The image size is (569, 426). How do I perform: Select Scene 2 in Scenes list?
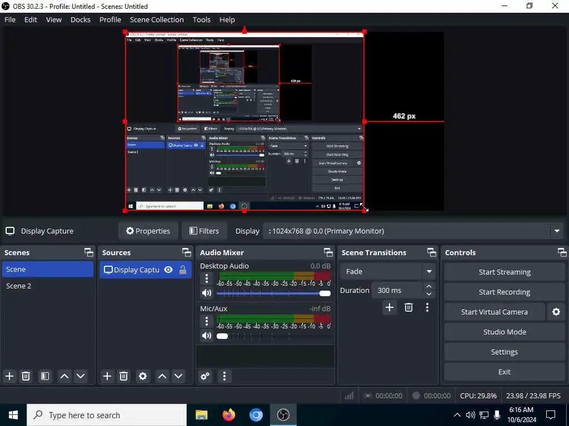[x=48, y=286]
